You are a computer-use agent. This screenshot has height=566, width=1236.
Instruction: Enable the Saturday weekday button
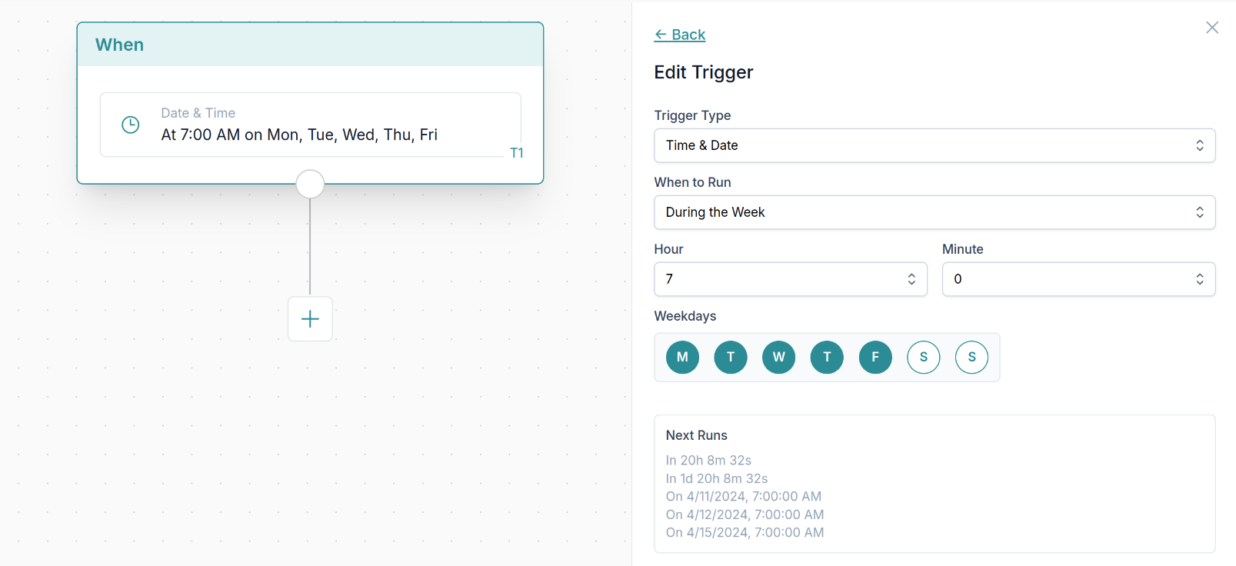[923, 357]
